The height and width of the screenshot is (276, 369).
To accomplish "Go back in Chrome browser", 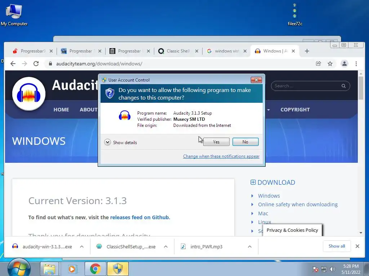I will 13,64.
